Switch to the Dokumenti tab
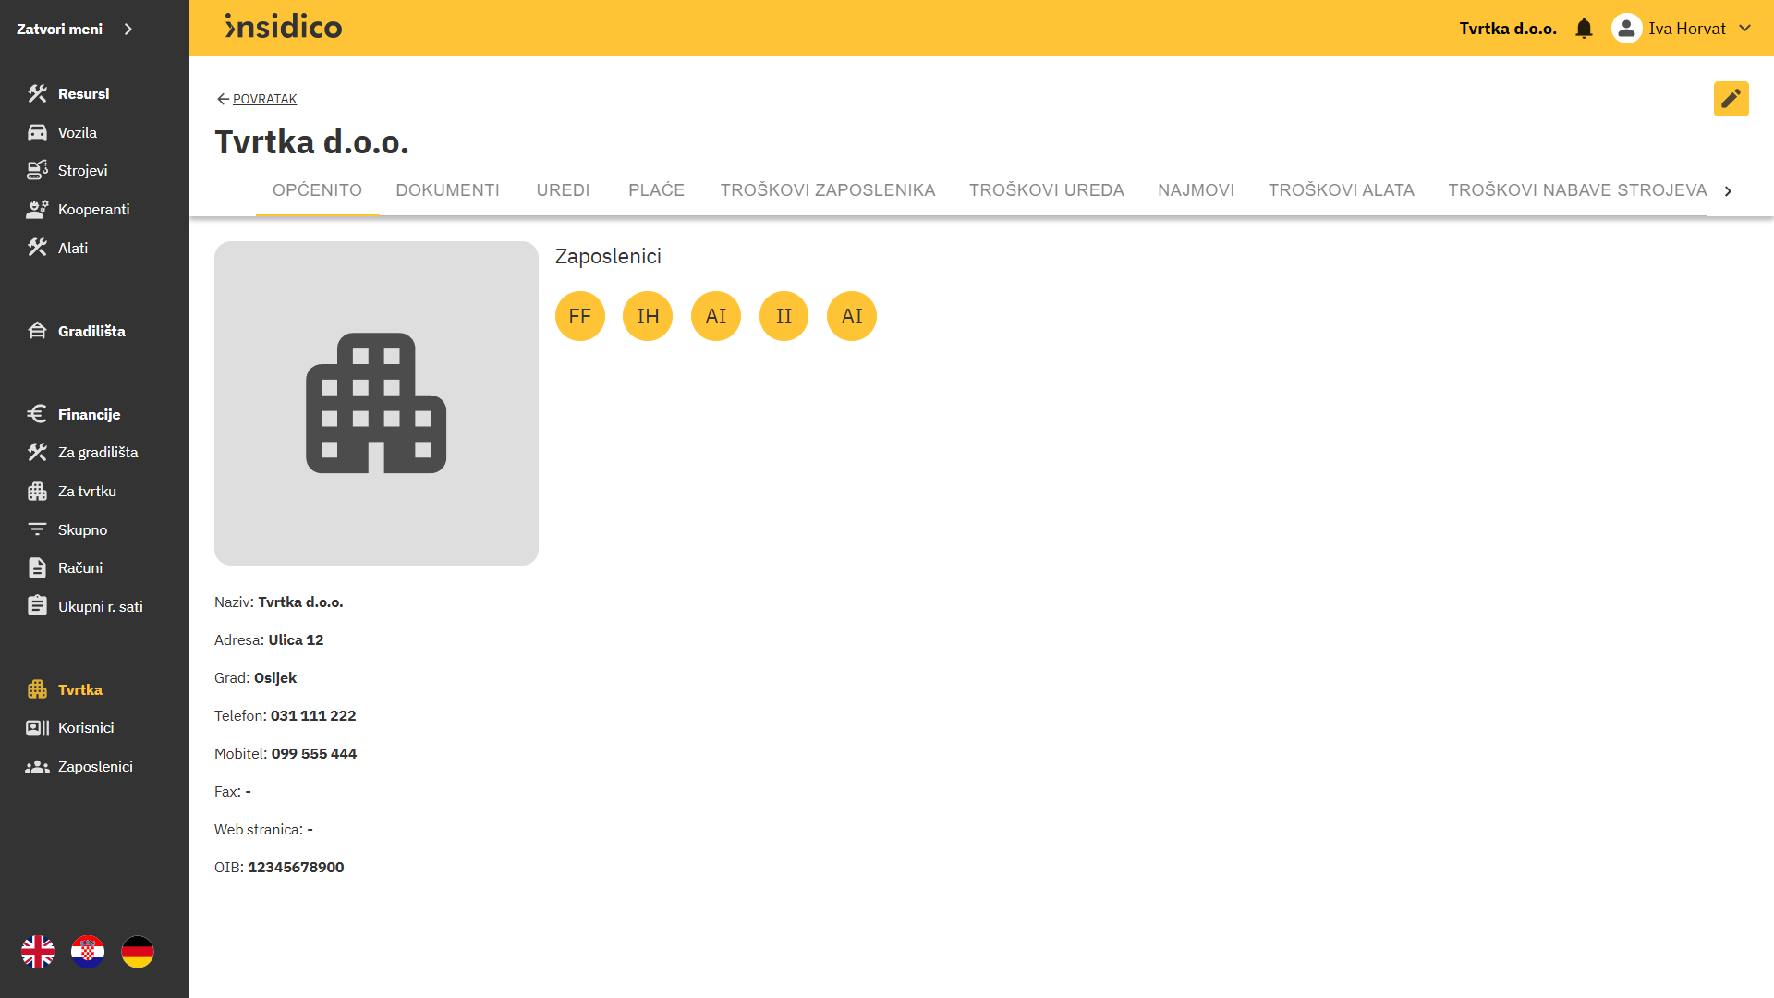Screen dimensions: 1774x998 pyautogui.click(x=447, y=189)
